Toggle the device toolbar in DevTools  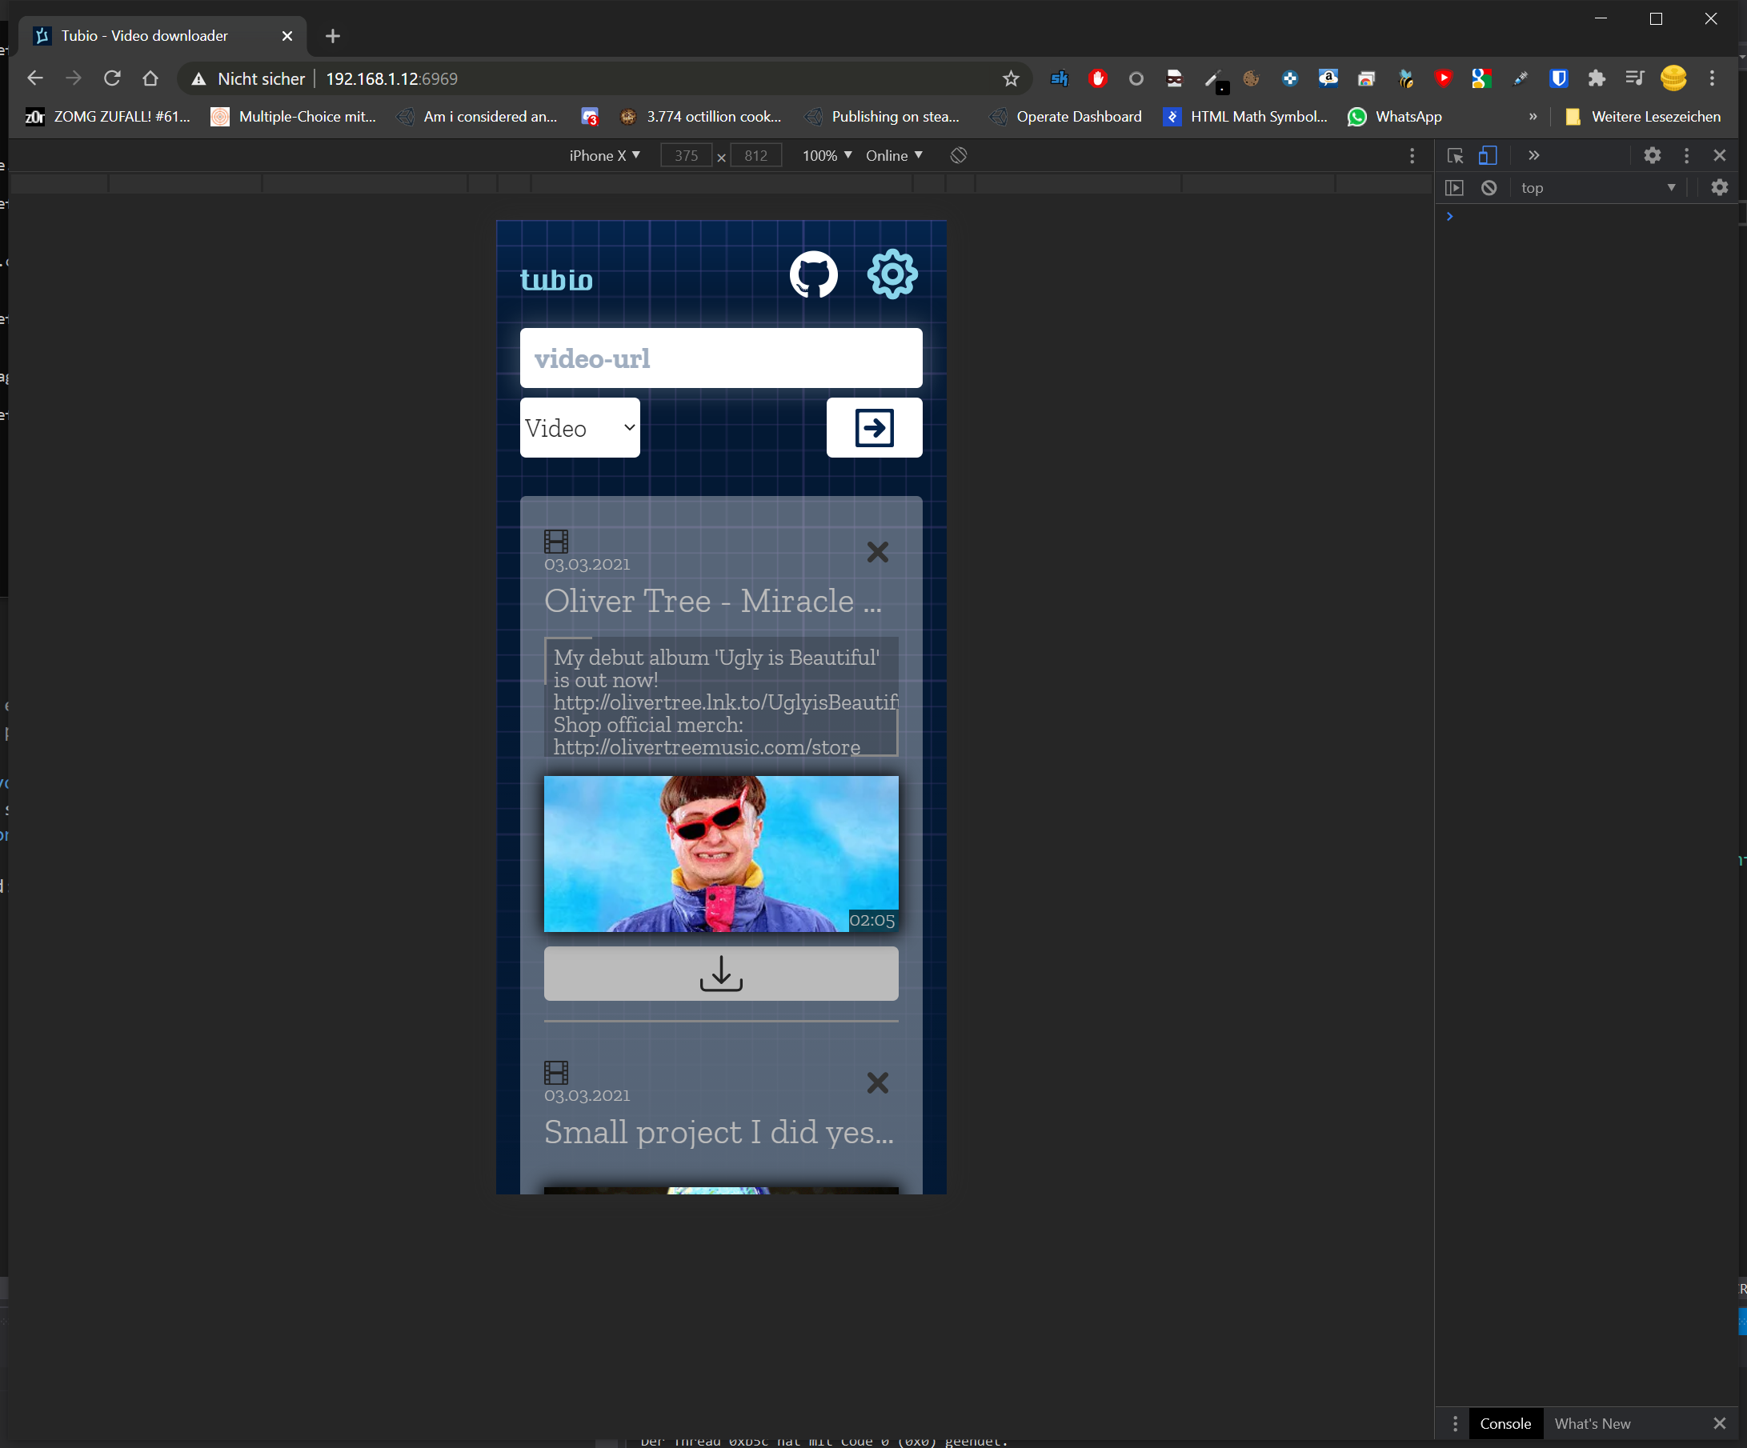(x=1488, y=155)
